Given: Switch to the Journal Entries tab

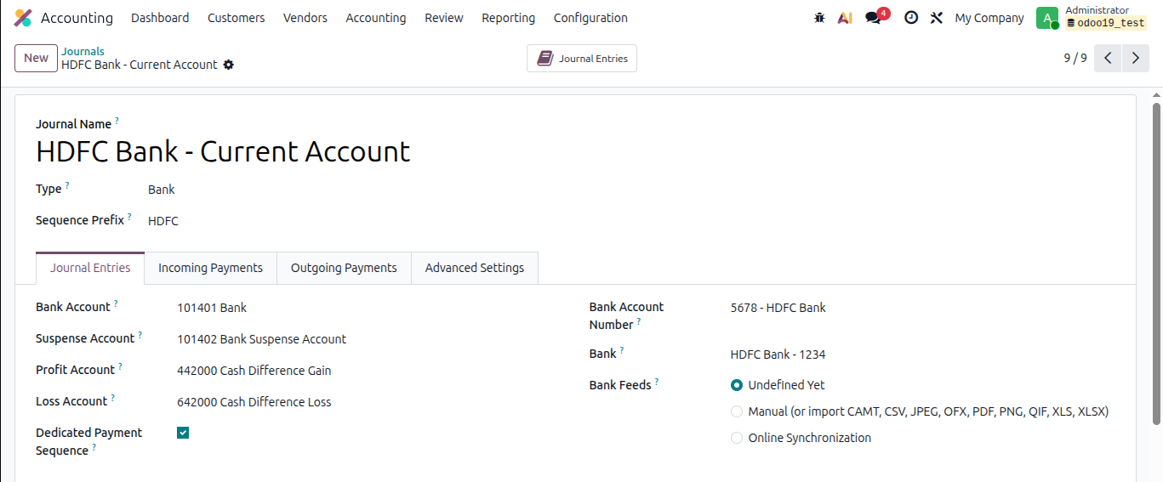Looking at the screenshot, I should (x=90, y=268).
